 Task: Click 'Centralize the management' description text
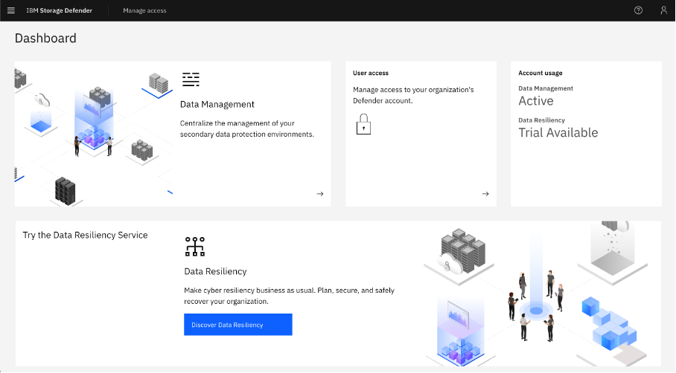tap(246, 129)
